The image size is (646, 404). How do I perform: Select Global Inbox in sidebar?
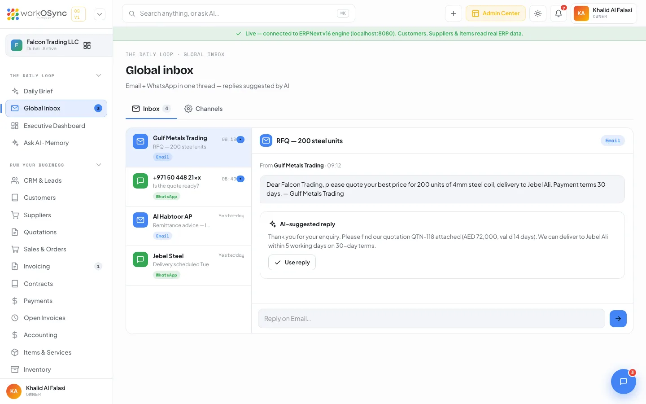click(56, 108)
